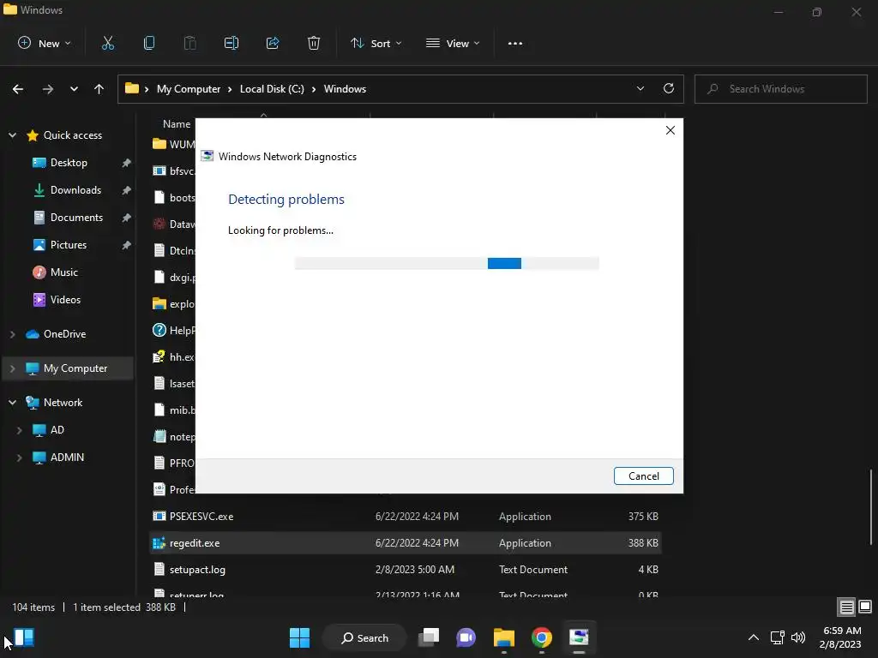Screen dimensions: 878x658
Task: Launch Teams Chat from taskbar
Action: 466,637
